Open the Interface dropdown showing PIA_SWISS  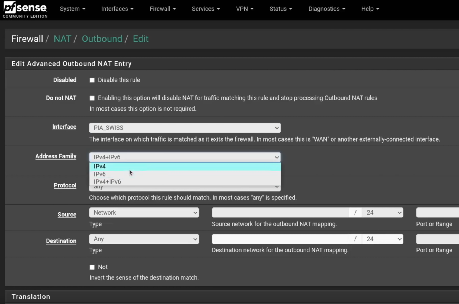tap(185, 128)
